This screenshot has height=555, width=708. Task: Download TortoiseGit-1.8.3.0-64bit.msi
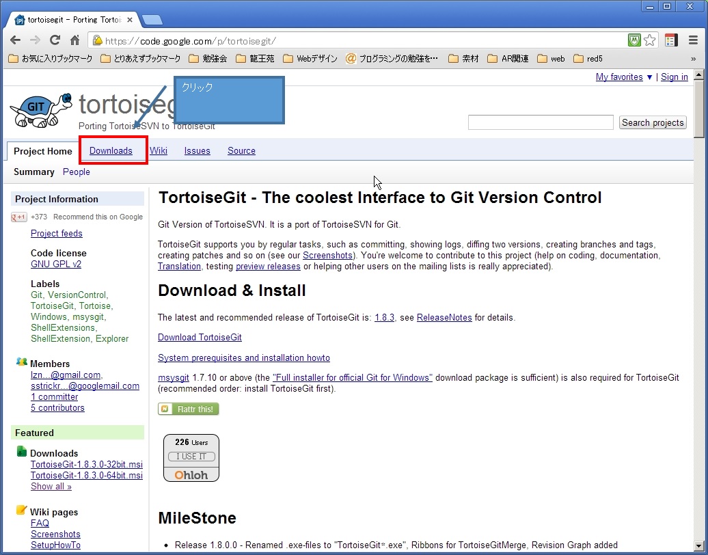coord(87,476)
